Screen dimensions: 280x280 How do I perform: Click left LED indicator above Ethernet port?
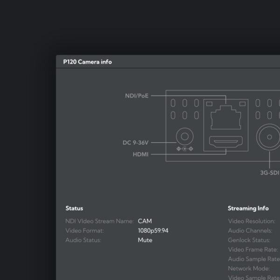(209, 103)
